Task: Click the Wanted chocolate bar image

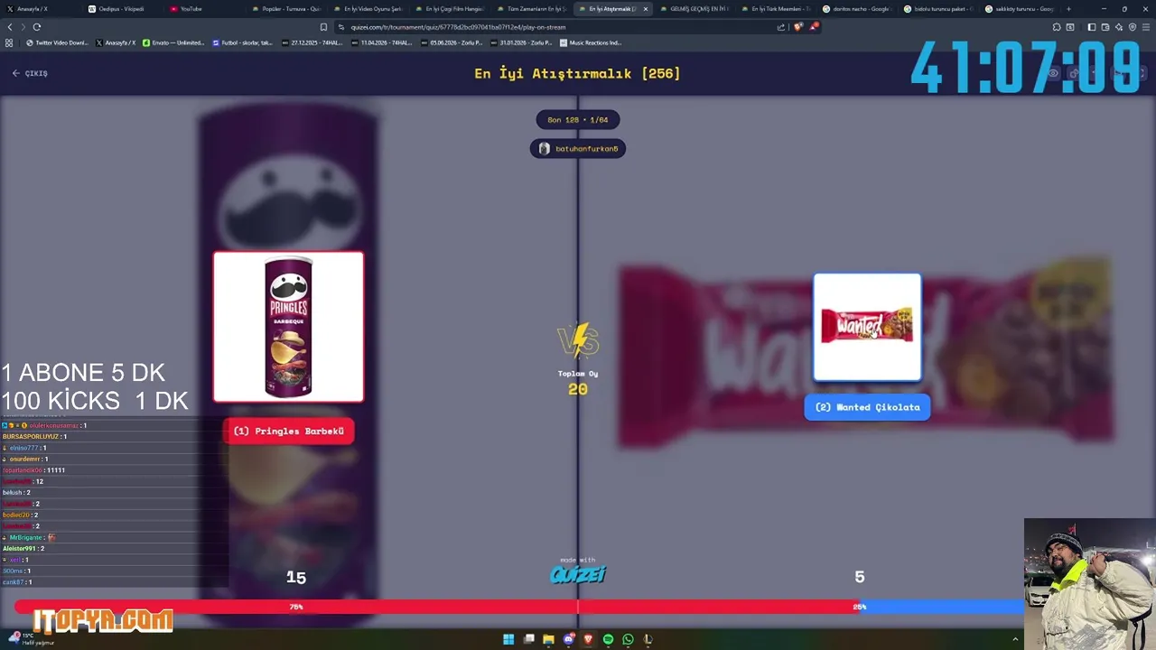Action: click(x=867, y=327)
